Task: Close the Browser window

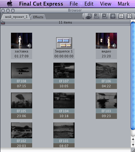Action: pyautogui.click(x=3, y=11)
